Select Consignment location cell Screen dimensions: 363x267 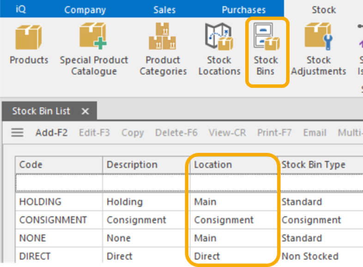click(x=233, y=220)
